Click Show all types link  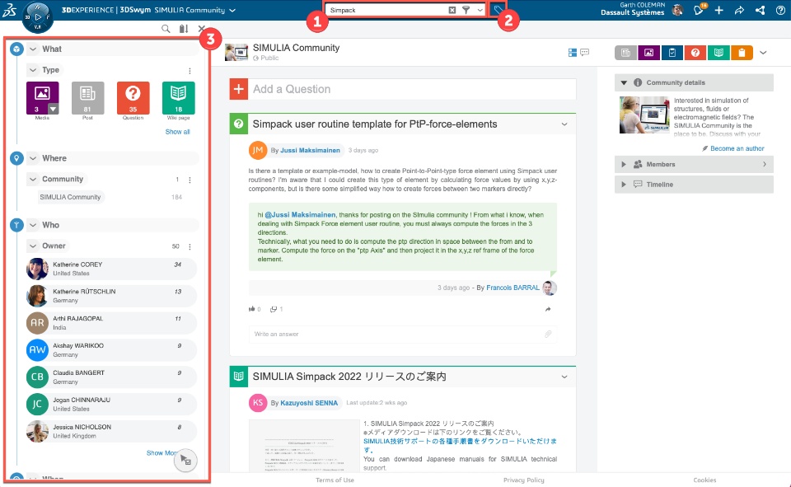tap(178, 132)
